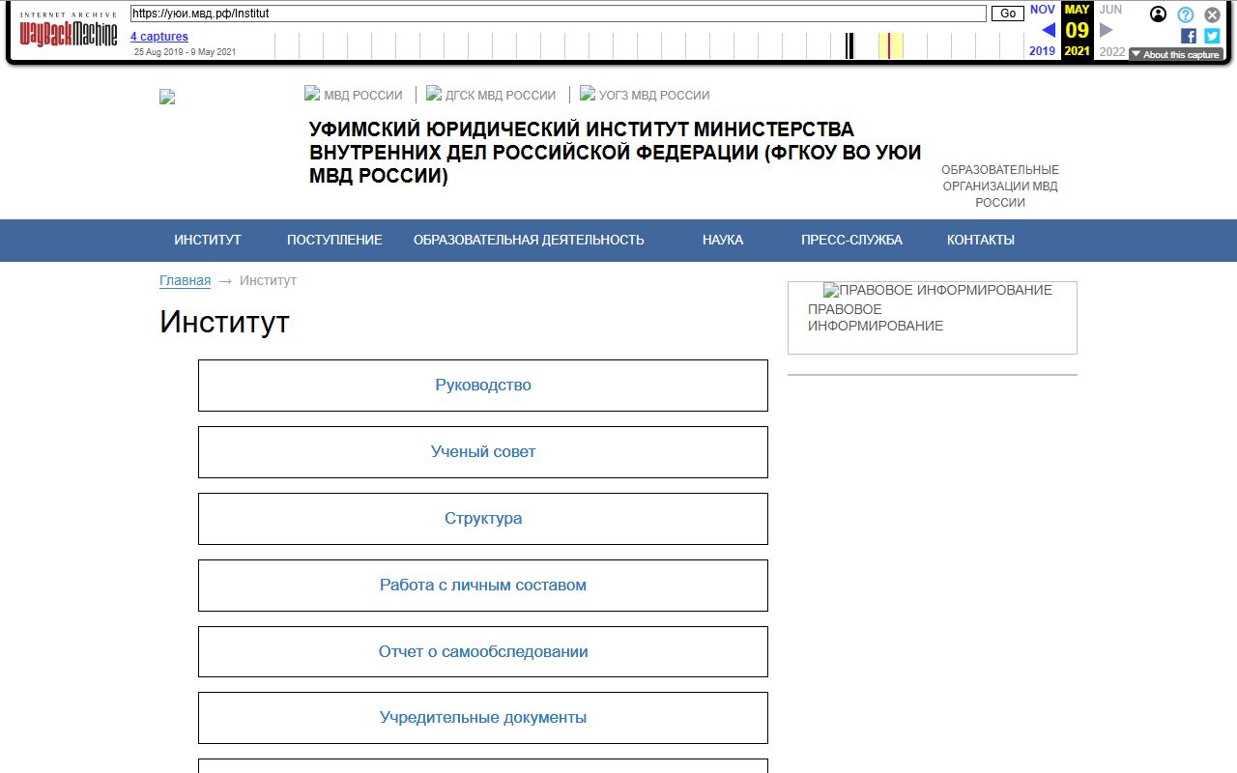Focus the Wayback URL field
Image resolution: width=1237 pixels, height=773 pixels.
[559, 14]
